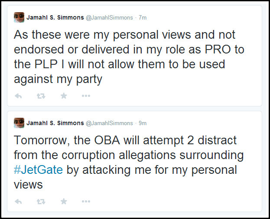
Task: Favorite the first tweet with the star icon
Action: pos(64,96)
